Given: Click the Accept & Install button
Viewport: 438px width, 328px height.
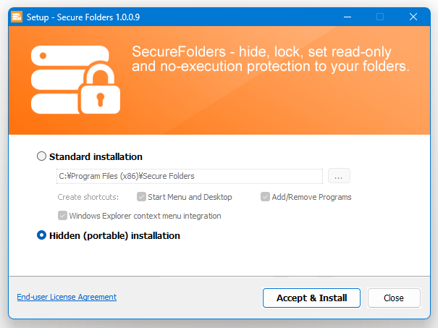Looking at the screenshot, I should (311, 298).
